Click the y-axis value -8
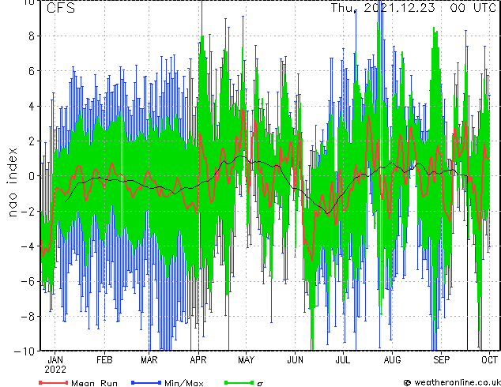This screenshot has width=501, height=387. pyautogui.click(x=28, y=316)
